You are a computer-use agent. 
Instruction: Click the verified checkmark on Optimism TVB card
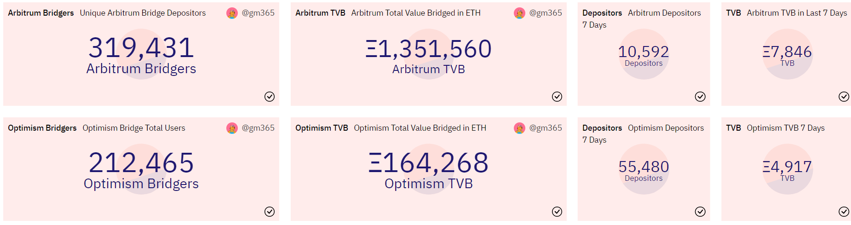coord(557,212)
